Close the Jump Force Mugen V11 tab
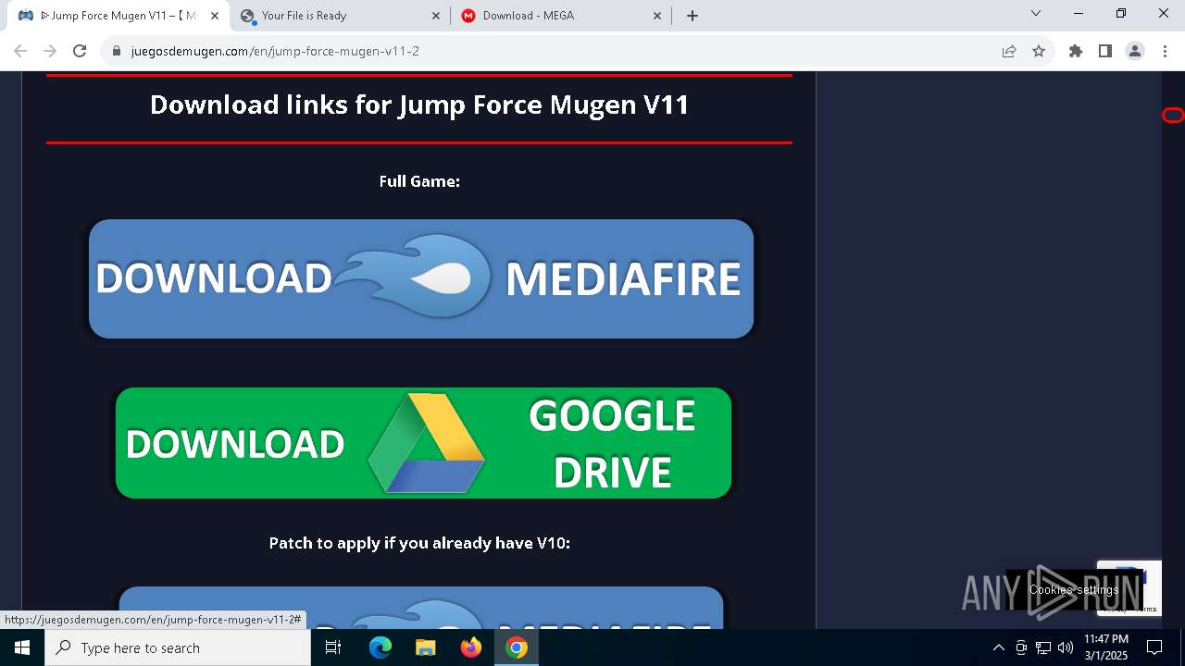Image resolution: width=1185 pixels, height=666 pixels. [x=215, y=16]
